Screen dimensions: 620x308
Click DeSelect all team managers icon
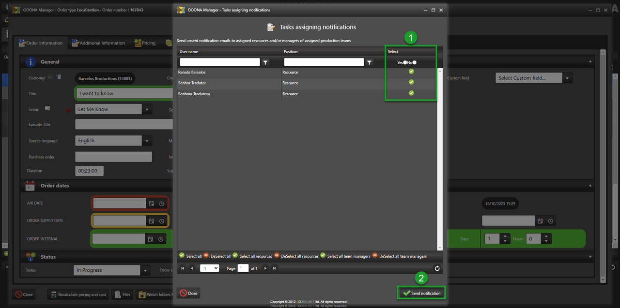coord(374,256)
